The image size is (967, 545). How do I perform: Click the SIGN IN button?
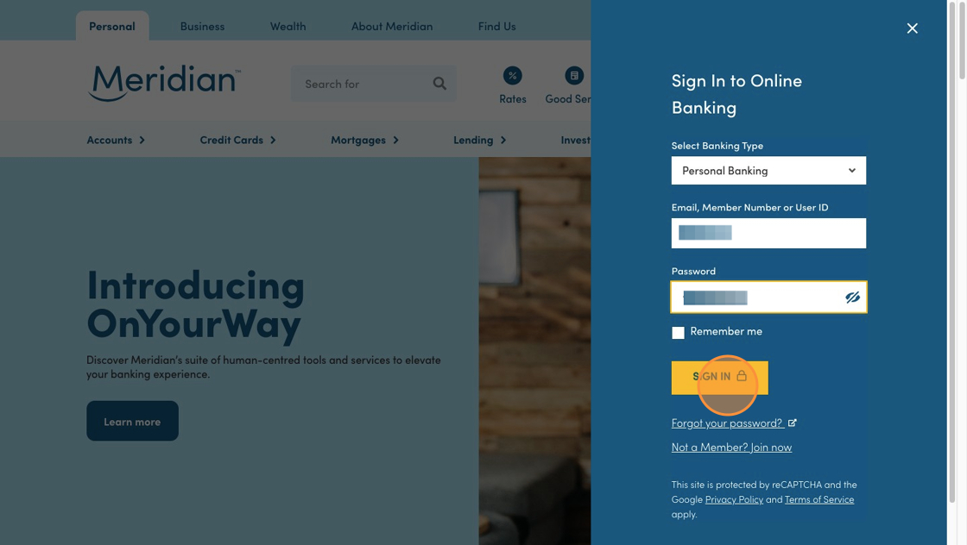[x=720, y=378]
